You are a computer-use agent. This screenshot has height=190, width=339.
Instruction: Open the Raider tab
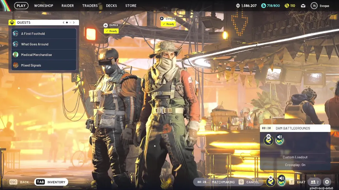pos(68,6)
